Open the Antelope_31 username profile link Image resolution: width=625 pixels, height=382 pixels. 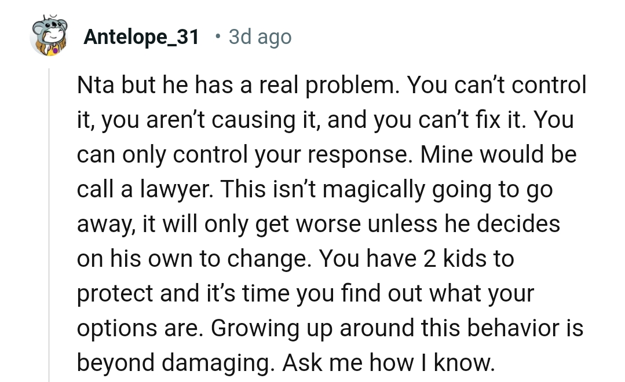(x=141, y=38)
